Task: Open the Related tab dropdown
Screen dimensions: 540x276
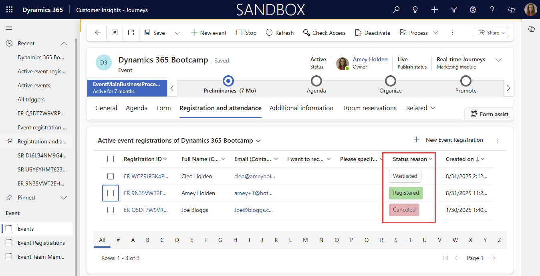Action: [x=421, y=108]
